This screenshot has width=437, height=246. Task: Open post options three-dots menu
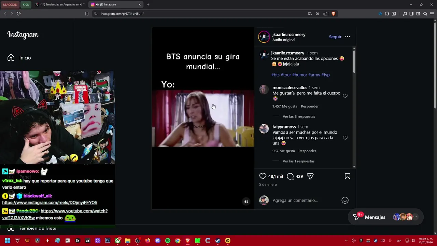coord(347,37)
